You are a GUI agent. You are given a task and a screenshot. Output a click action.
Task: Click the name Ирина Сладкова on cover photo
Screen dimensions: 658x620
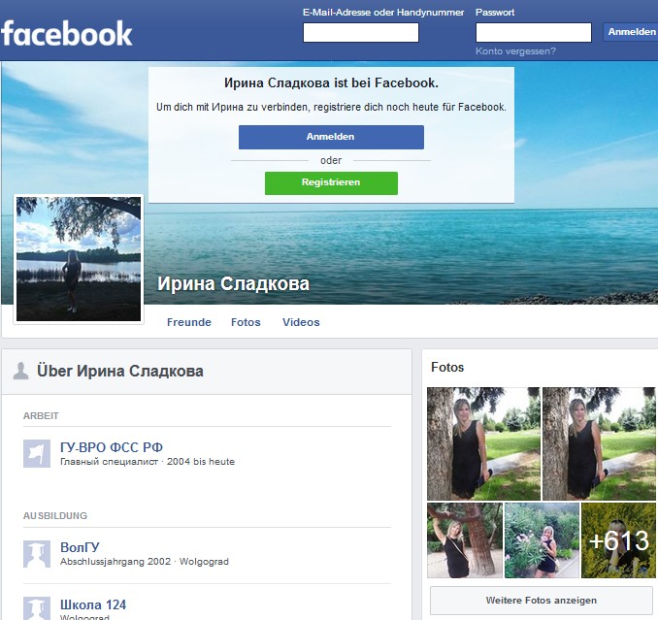[233, 284]
